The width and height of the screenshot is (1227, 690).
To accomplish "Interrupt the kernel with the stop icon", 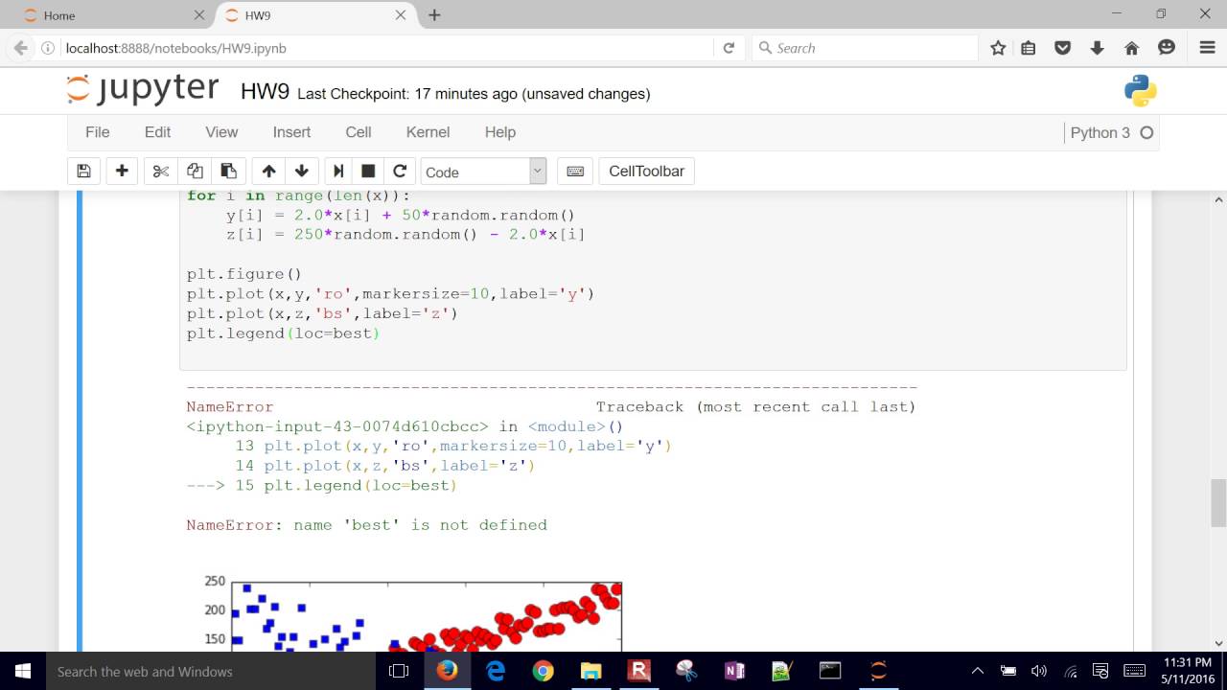I will coord(368,172).
